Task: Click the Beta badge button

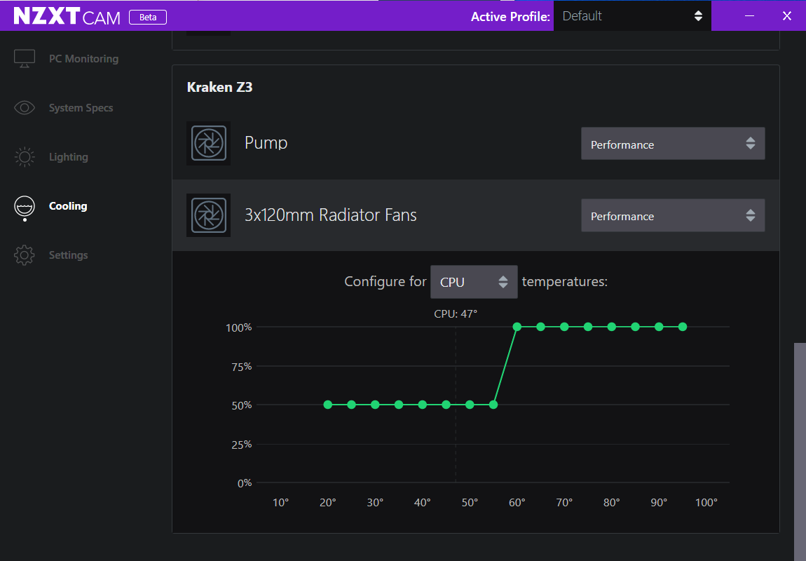Action: [x=147, y=17]
